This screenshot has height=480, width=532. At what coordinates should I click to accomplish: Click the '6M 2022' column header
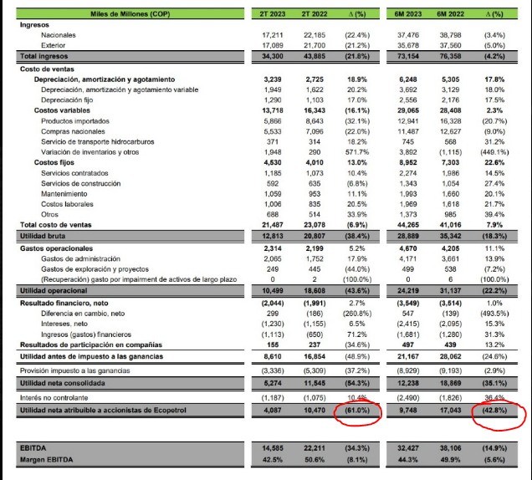point(451,14)
